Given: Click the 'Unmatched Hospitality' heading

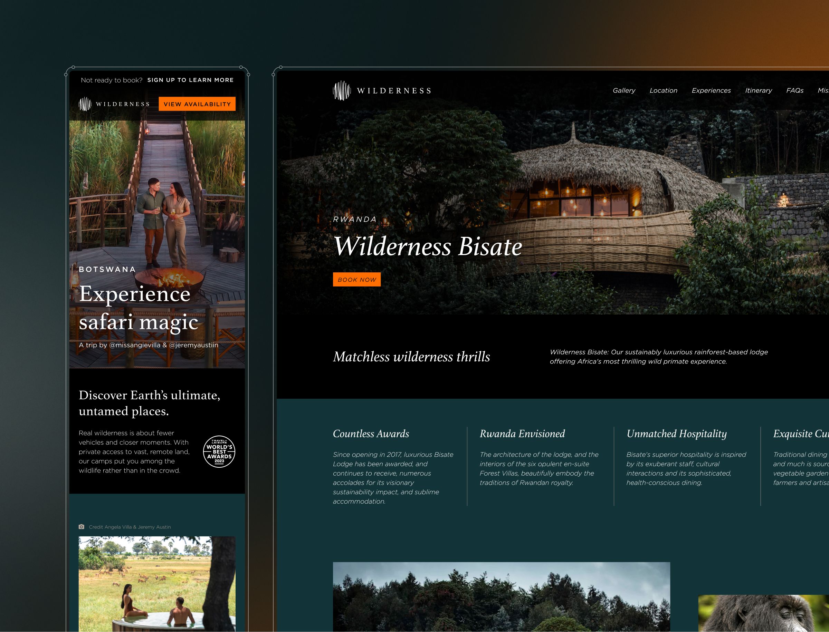Looking at the screenshot, I should pyautogui.click(x=677, y=434).
